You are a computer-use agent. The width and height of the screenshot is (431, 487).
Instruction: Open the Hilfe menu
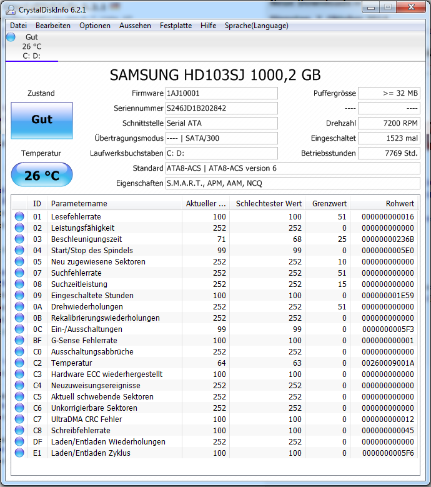point(208,26)
